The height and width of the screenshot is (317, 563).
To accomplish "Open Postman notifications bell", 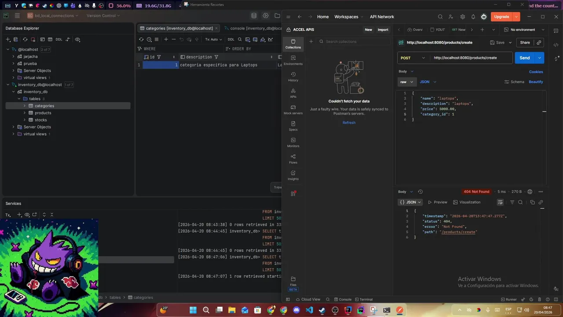I will pos(473,17).
